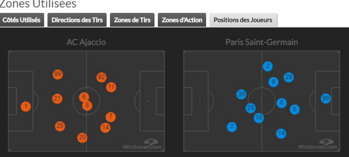Click the AC Ajaccio team heading
This screenshot has width=349, height=157.
86,42
